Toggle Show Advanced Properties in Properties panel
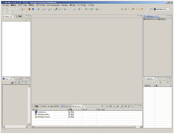The height and width of the screenshot is (134, 174). (x=160, y=82)
